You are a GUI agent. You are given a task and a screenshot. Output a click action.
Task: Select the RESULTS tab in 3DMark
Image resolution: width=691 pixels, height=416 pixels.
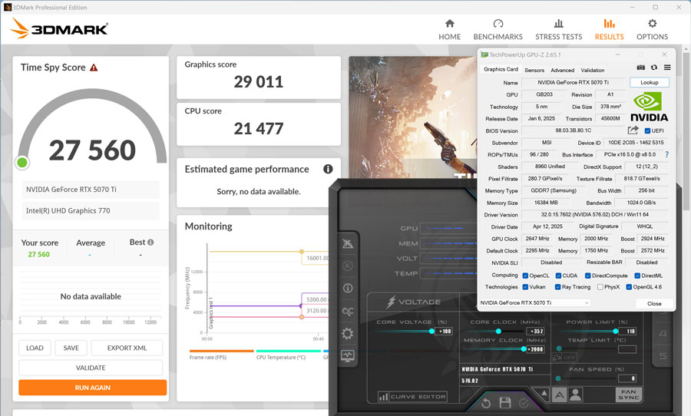609,29
